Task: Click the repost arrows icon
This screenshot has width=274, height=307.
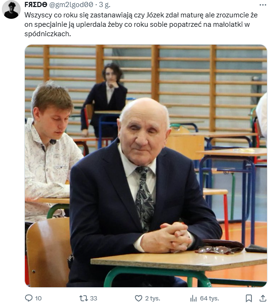Action: coord(84,298)
